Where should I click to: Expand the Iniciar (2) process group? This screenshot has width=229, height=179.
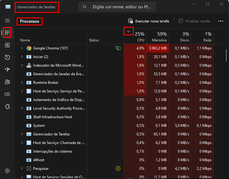pos(22,57)
